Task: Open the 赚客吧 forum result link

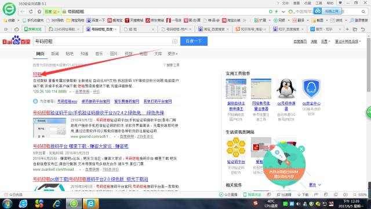Action: click(x=81, y=146)
